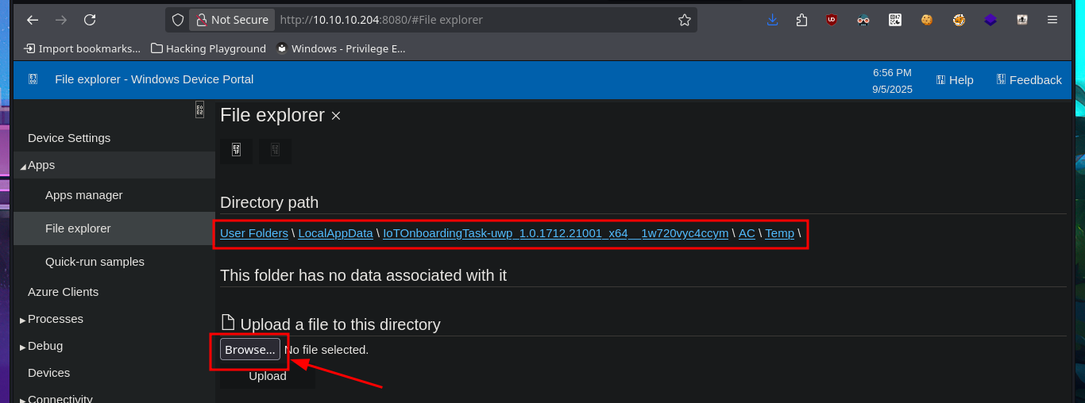Open Apps manager from the sidebar

(84, 195)
